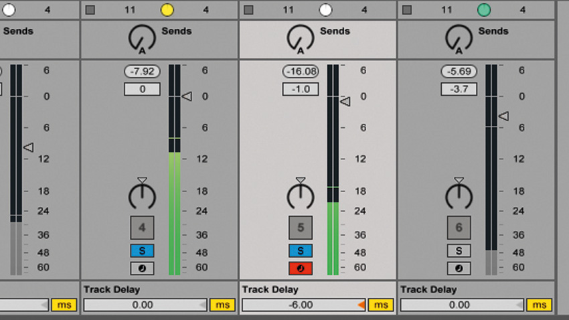
Task: Click track 6 volume field showing -3.7
Action: [459, 89]
